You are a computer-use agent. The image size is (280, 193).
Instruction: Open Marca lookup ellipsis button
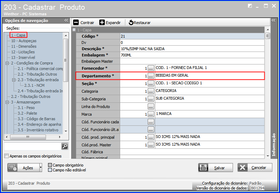[x=151, y=114]
